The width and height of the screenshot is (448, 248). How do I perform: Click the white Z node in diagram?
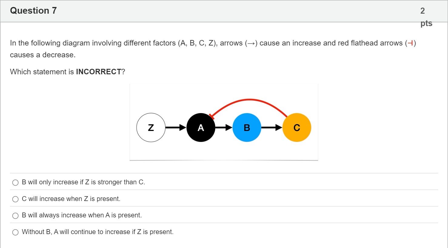(x=151, y=128)
